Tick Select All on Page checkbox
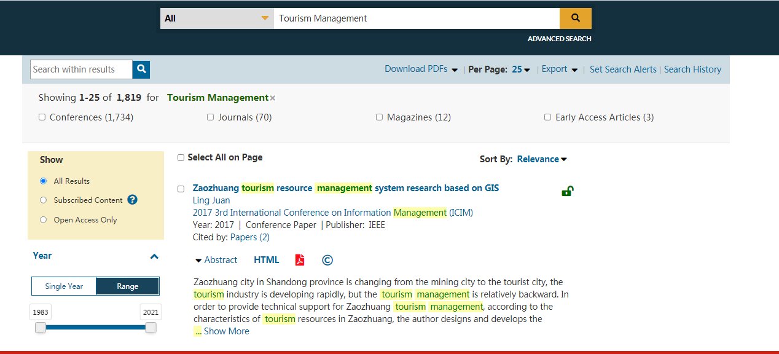Viewport: 779px width, 354px height. coord(181,158)
